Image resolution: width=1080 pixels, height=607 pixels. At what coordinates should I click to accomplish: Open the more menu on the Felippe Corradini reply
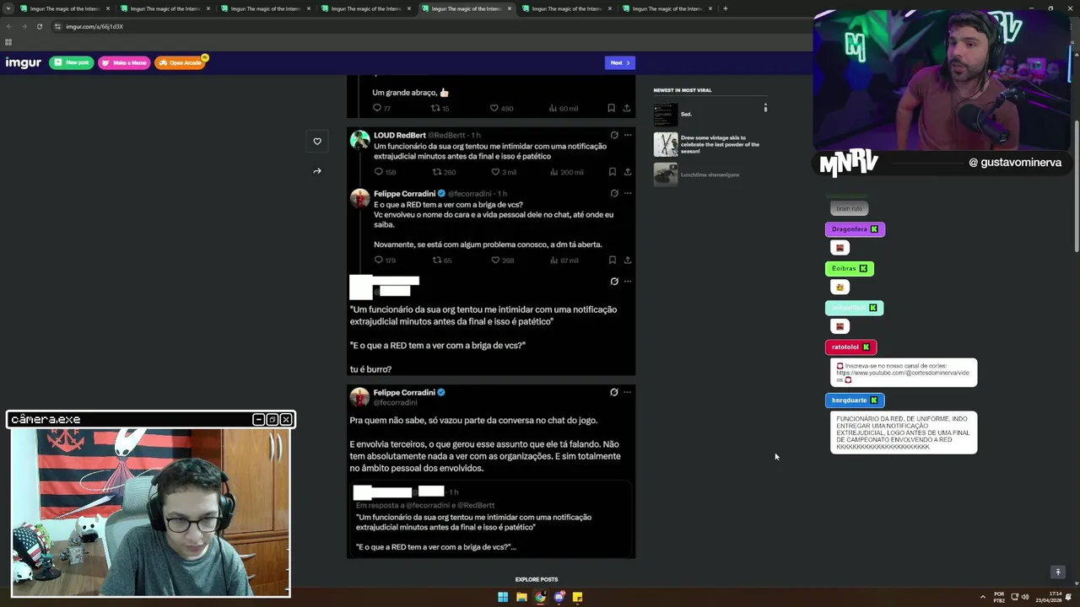pyautogui.click(x=628, y=193)
